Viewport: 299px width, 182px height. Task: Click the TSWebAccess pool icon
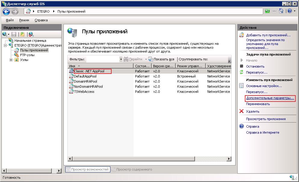pos(71,92)
